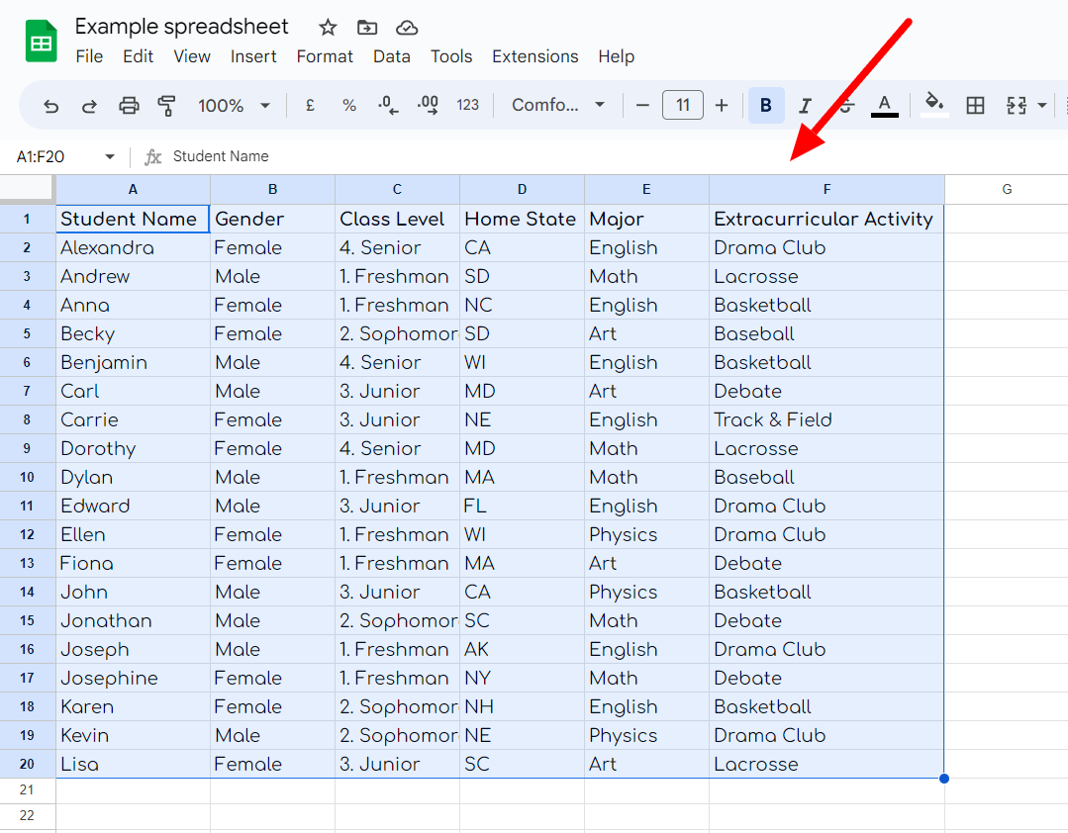
Task: Check the cloud document status icon
Action: [x=407, y=28]
